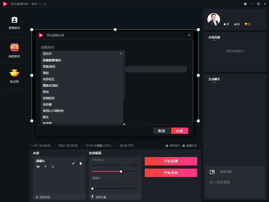This screenshot has height=202, width=269.
Task: Hide the 摄像头 source via eye icon
Action: 38,166
